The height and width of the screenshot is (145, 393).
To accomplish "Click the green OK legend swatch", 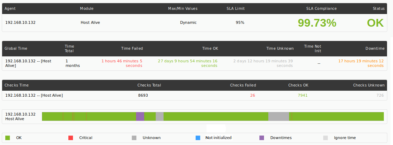I will pyautogui.click(x=7, y=138).
